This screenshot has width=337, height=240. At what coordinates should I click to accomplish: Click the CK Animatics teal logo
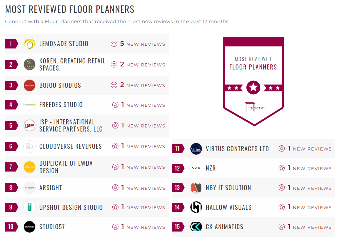(196, 227)
